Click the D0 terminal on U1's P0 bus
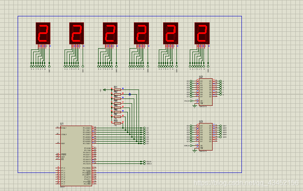This screenshot has width=303, height=191. pyautogui.click(x=144, y=128)
